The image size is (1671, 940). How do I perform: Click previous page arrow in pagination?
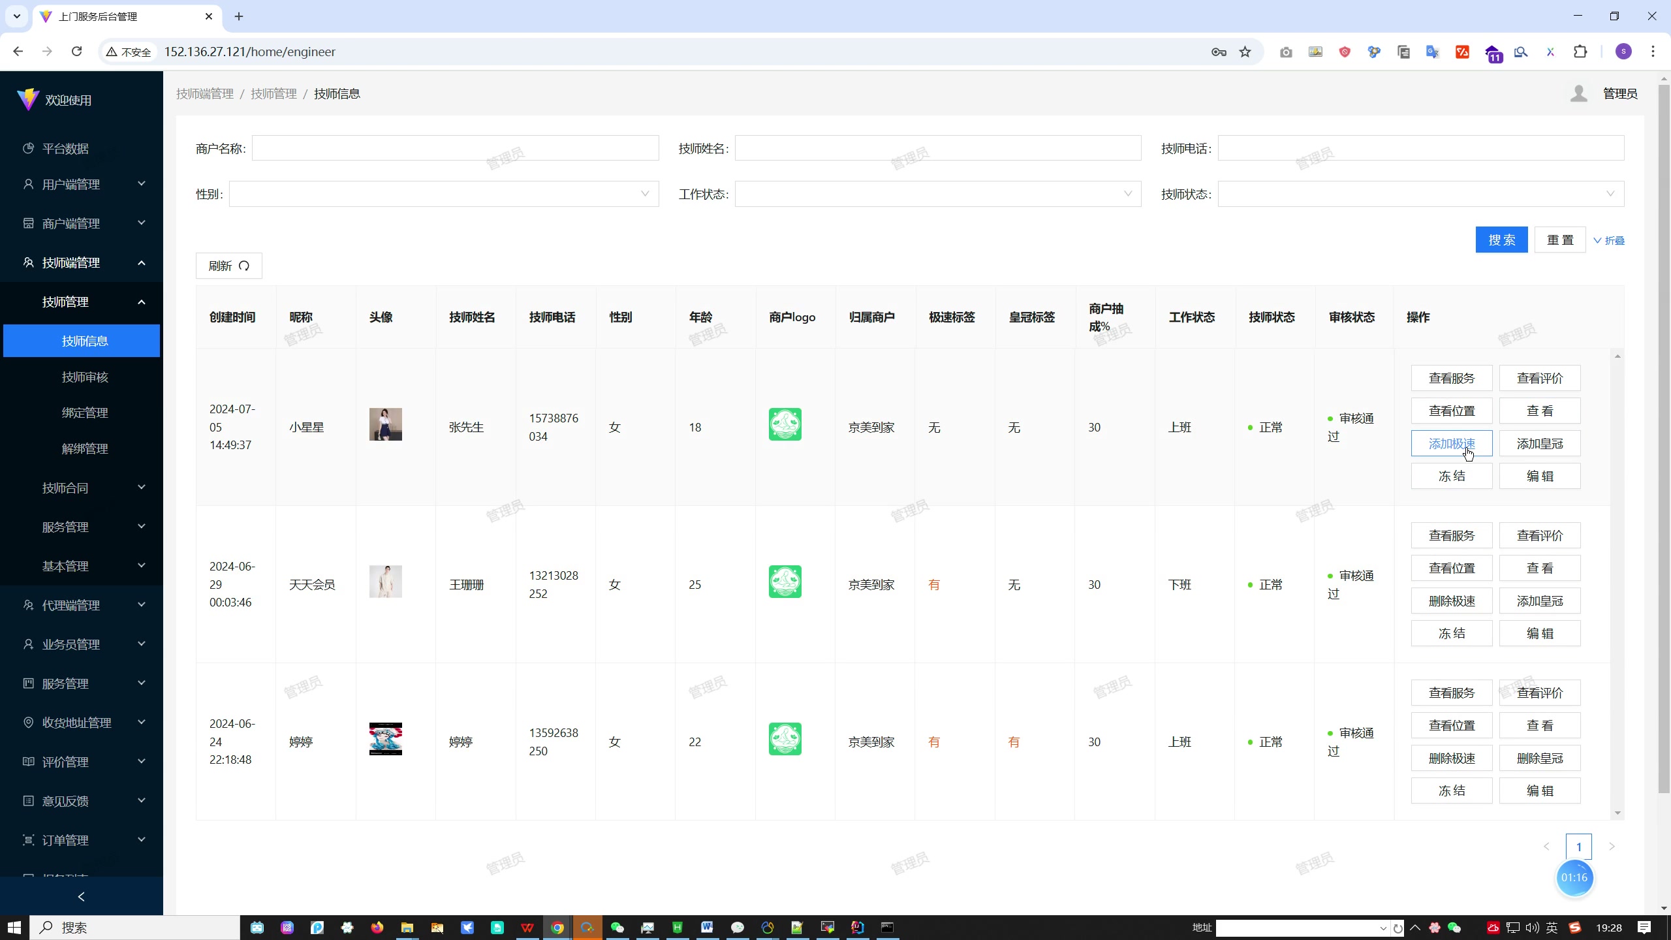(x=1546, y=847)
